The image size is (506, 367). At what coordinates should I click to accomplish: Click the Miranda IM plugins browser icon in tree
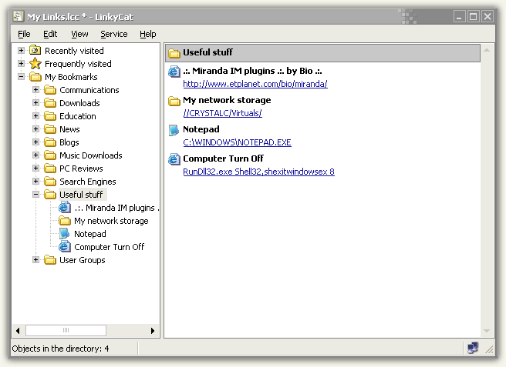point(65,208)
